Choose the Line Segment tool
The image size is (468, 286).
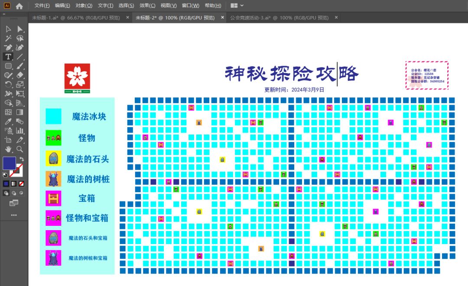19,57
